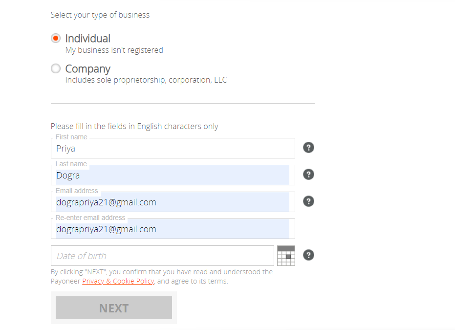Click the Company label text
455x330 pixels.
point(87,69)
